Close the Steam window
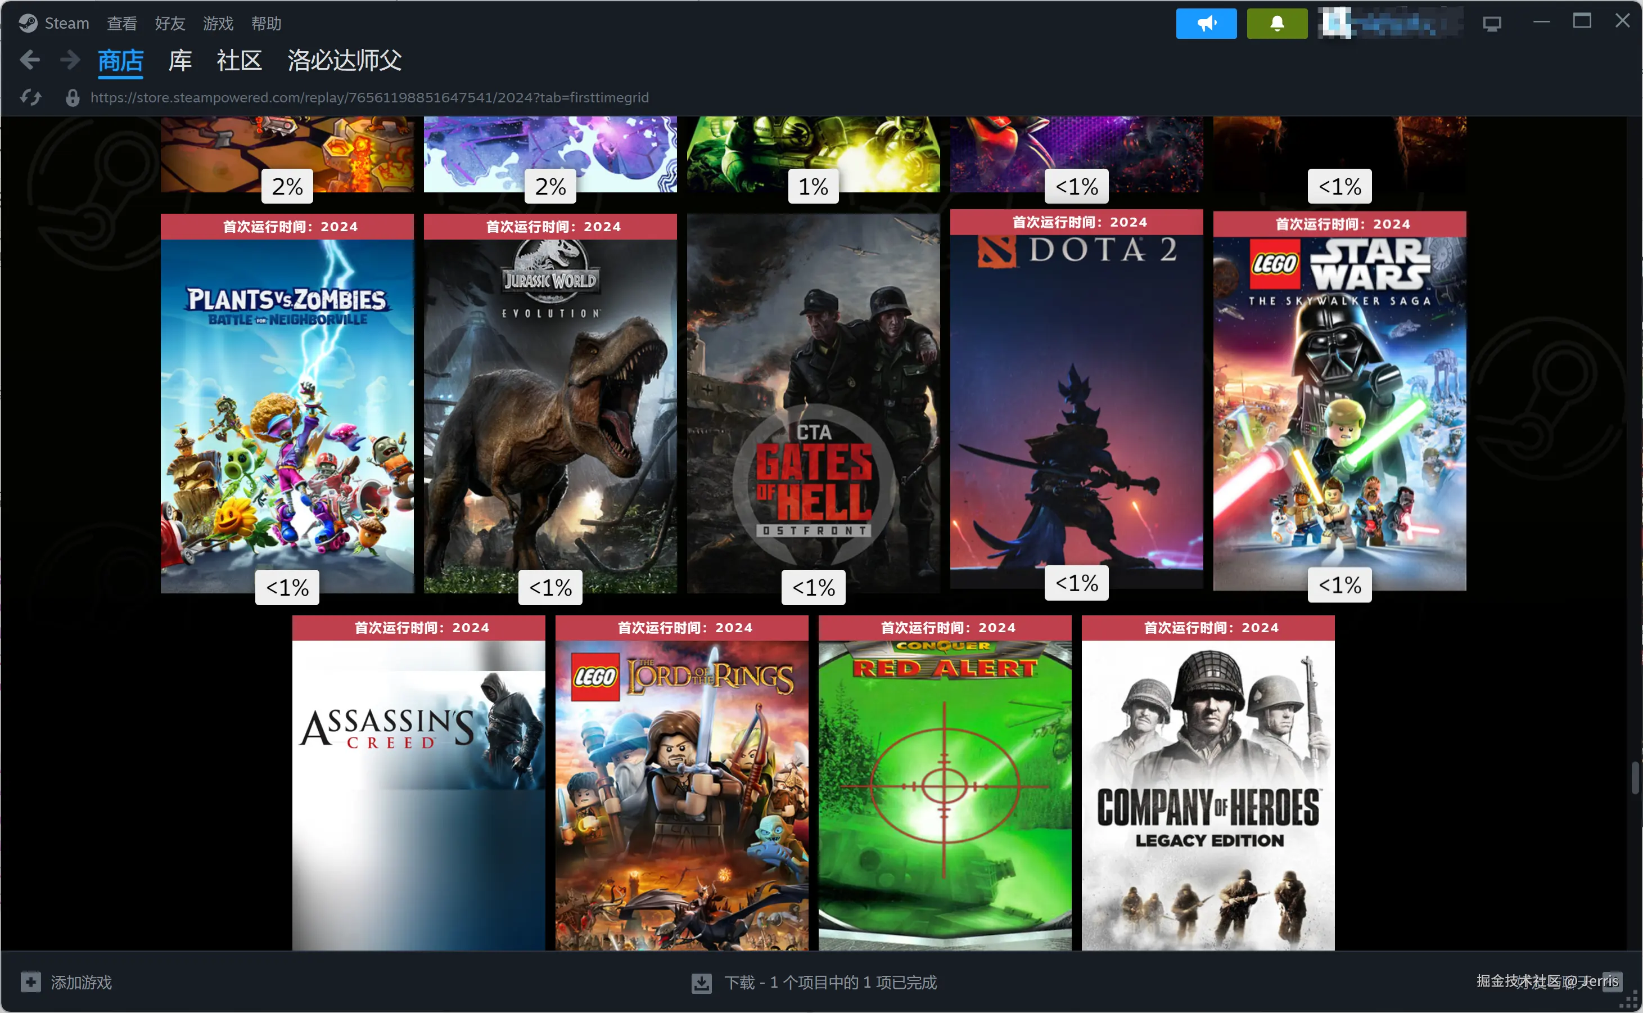This screenshot has width=1643, height=1013. click(x=1622, y=21)
